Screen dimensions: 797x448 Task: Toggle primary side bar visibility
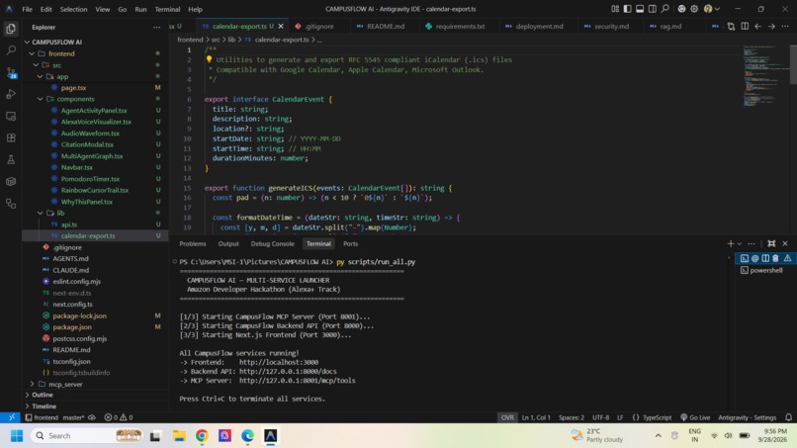(x=627, y=9)
